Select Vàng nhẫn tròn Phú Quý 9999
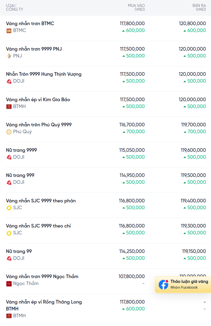The height and width of the screenshot is (326, 211). pos(39,125)
